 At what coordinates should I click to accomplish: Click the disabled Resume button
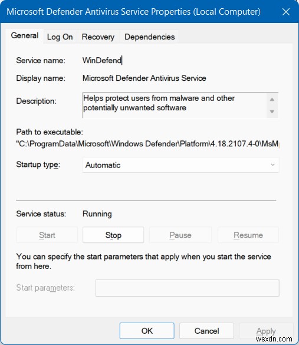click(x=248, y=235)
